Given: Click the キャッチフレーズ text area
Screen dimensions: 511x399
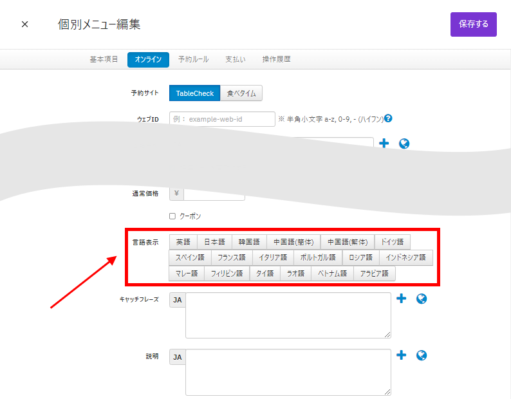Looking at the screenshot, I should (x=288, y=315).
